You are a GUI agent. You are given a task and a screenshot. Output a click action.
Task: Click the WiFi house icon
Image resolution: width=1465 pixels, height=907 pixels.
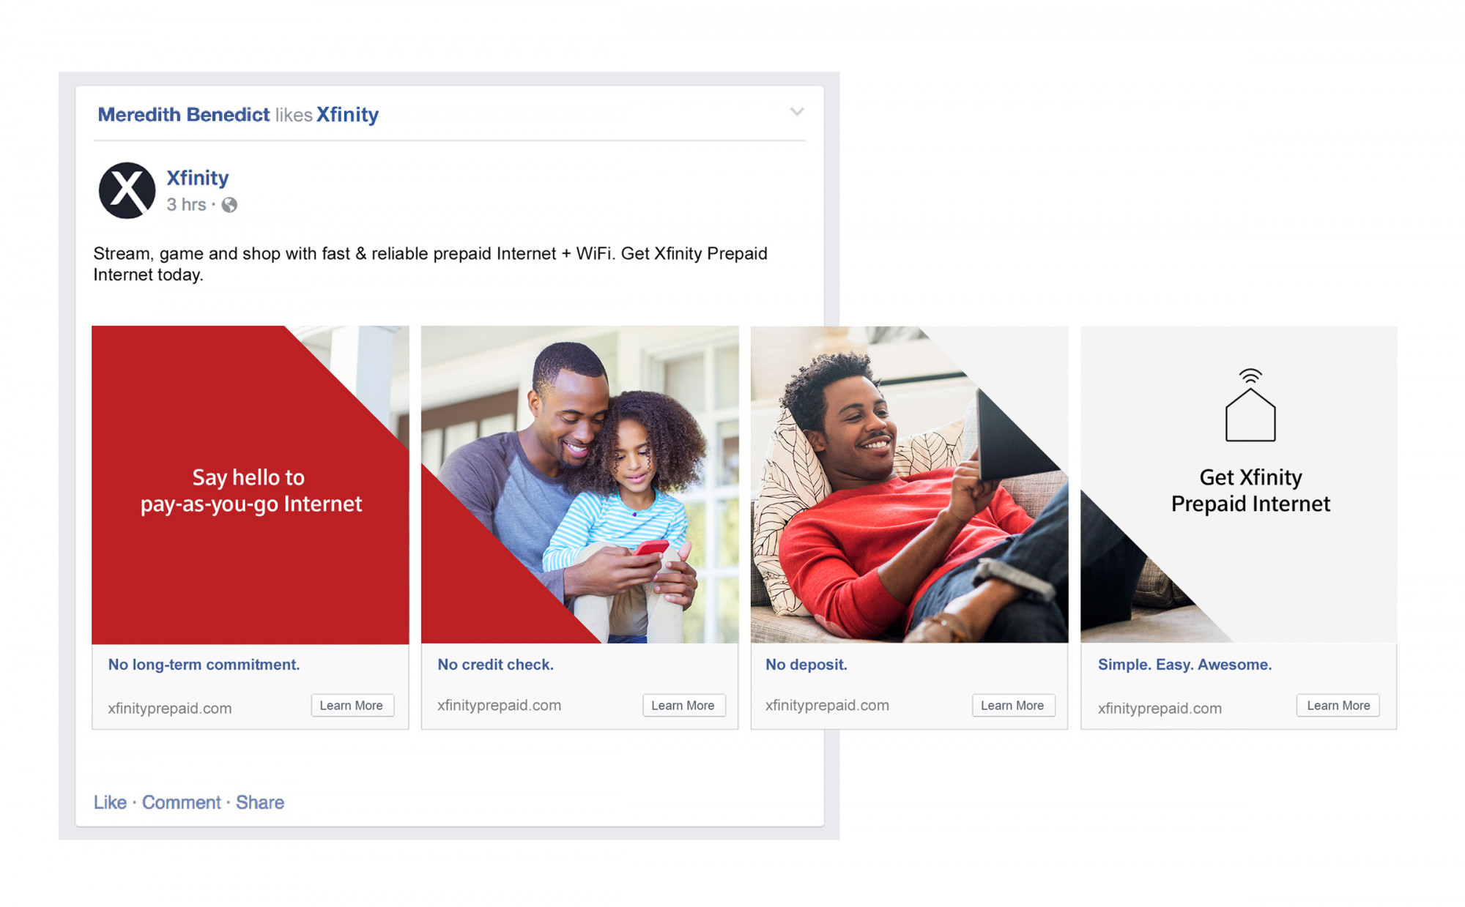tap(1250, 406)
